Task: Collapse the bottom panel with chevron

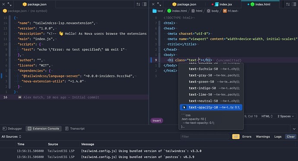Action: click(294, 129)
